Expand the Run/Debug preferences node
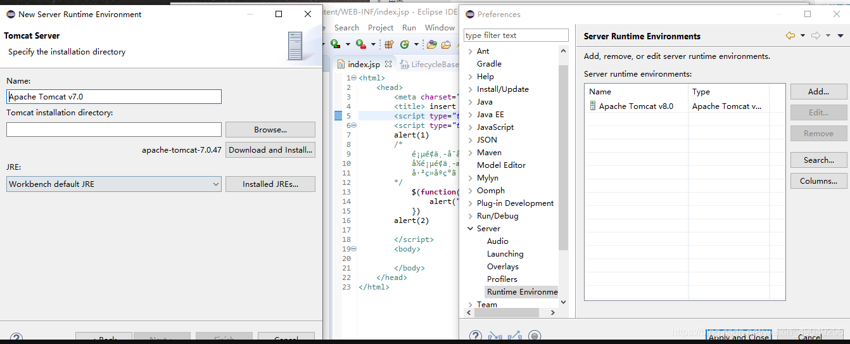Viewport: 850px width, 344px height. point(470,216)
